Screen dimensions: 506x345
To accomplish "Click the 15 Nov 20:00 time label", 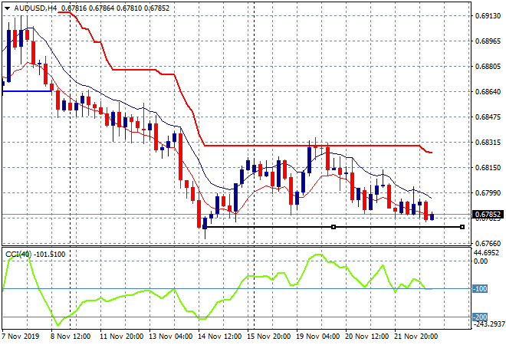I will (268, 337).
